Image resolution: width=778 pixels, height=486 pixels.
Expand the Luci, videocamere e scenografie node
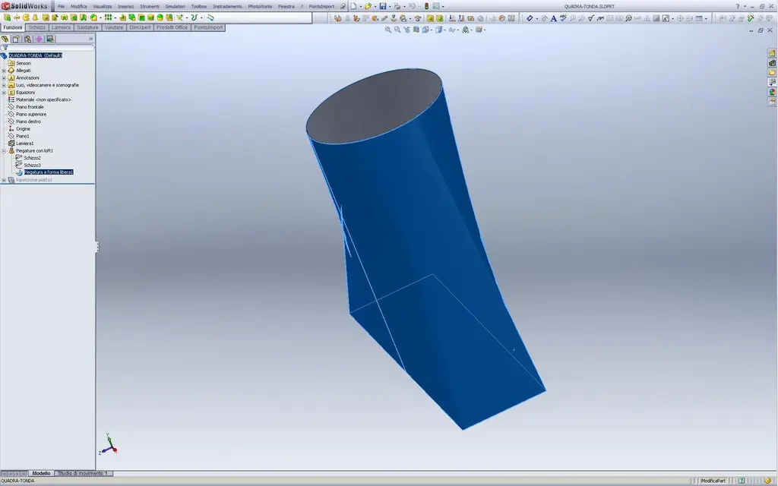pyautogui.click(x=4, y=85)
